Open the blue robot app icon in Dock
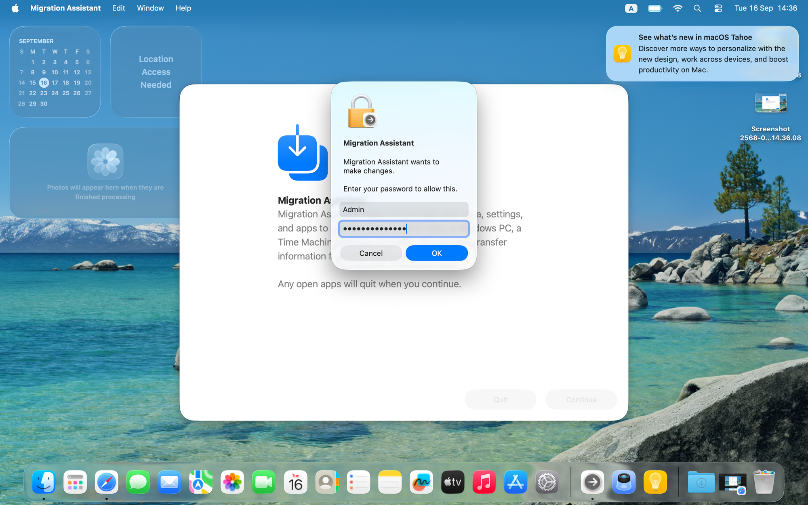The image size is (808, 505). pos(624,482)
